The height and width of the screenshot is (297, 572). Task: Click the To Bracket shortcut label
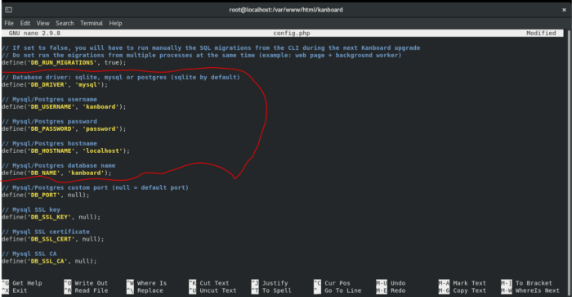click(534, 283)
